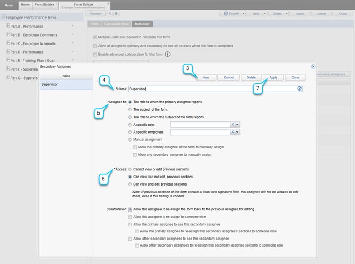Select role the primary assignee reports to

(130, 102)
